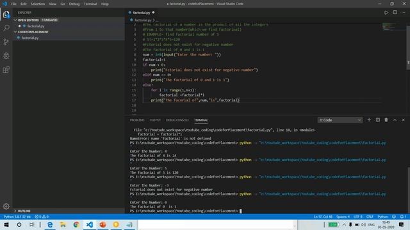Select the Terminal panel tab
The height and width of the screenshot is (230, 410).
[201, 120]
